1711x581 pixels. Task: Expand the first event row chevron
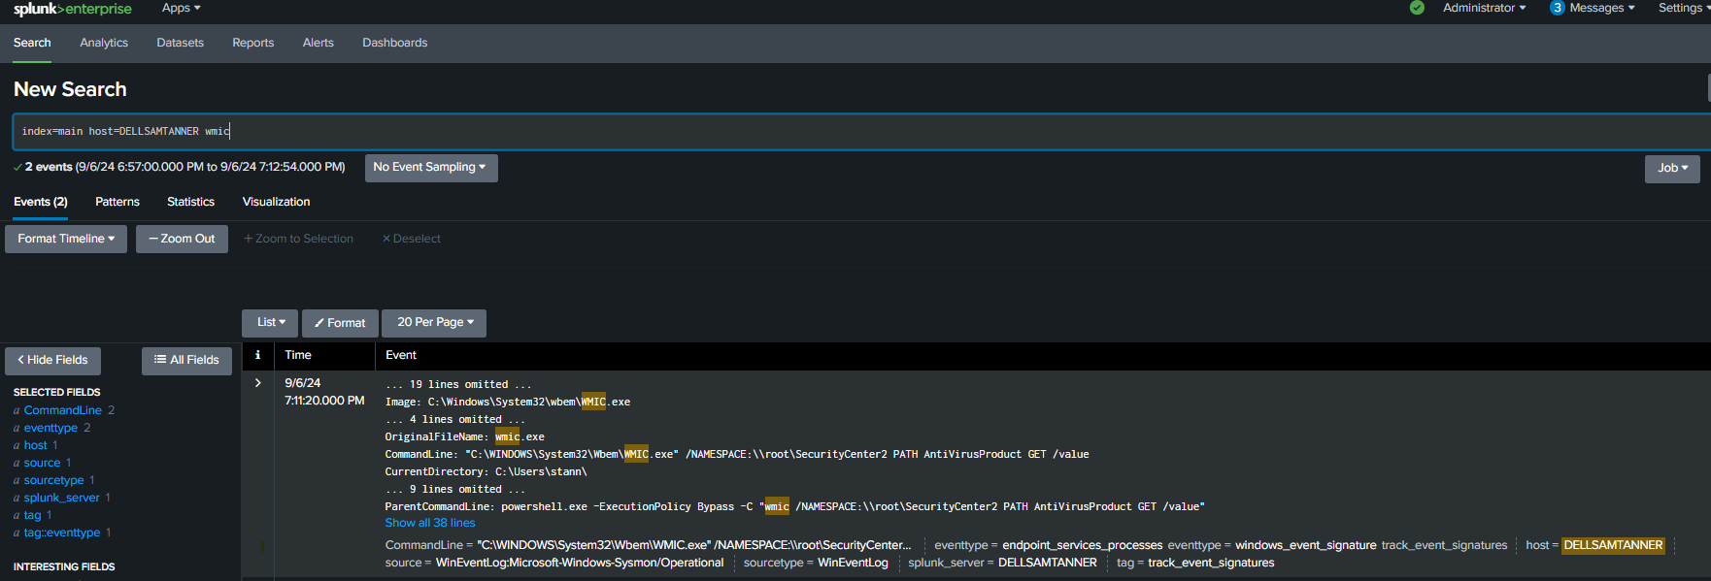click(x=258, y=383)
